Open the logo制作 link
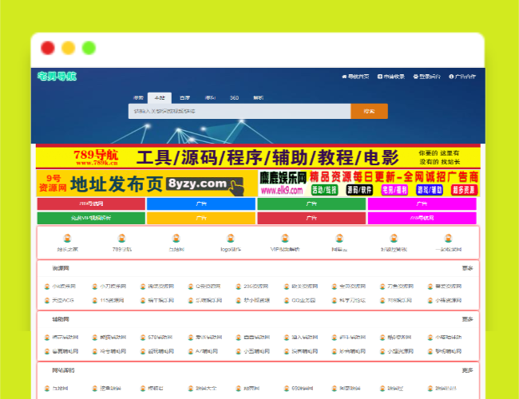The height and width of the screenshot is (399, 519). coord(231,250)
